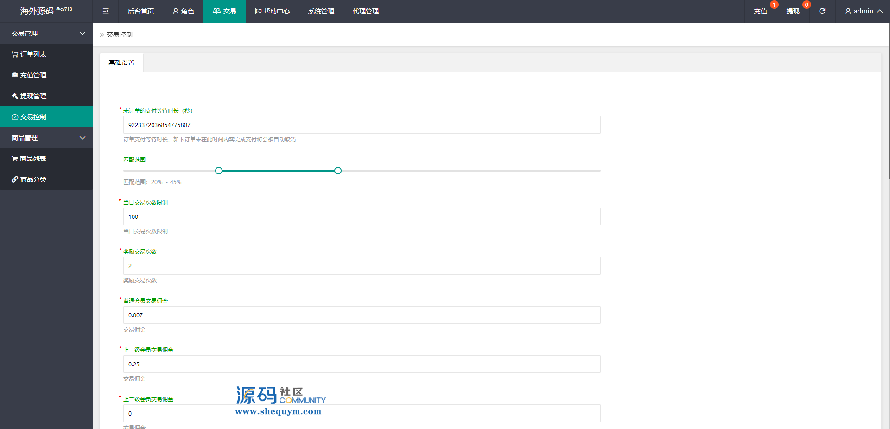The width and height of the screenshot is (890, 429).
Task: Click the scales icon in 交易 menu
Action: 216,11
